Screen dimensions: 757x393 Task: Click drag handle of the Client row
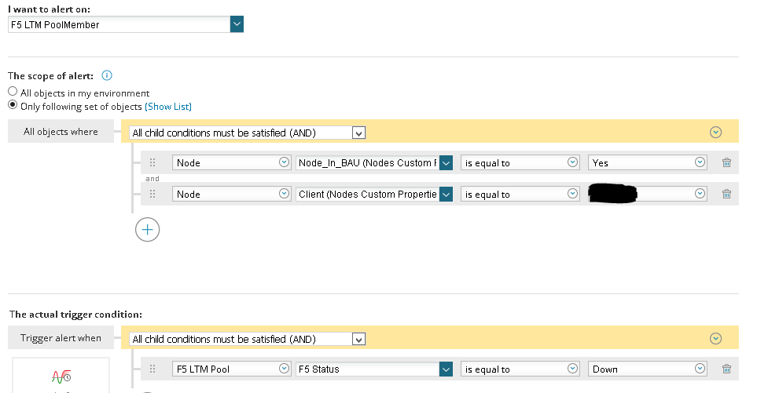click(x=153, y=195)
